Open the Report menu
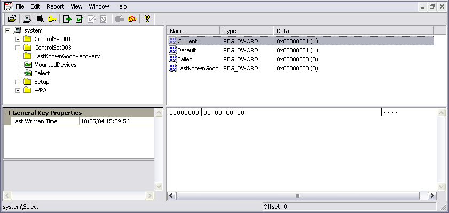This screenshot has width=449, height=213. [56, 6]
